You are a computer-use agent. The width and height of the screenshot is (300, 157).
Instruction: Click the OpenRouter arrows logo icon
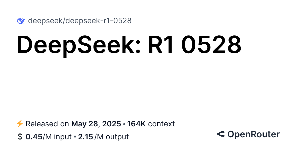coord(221,135)
